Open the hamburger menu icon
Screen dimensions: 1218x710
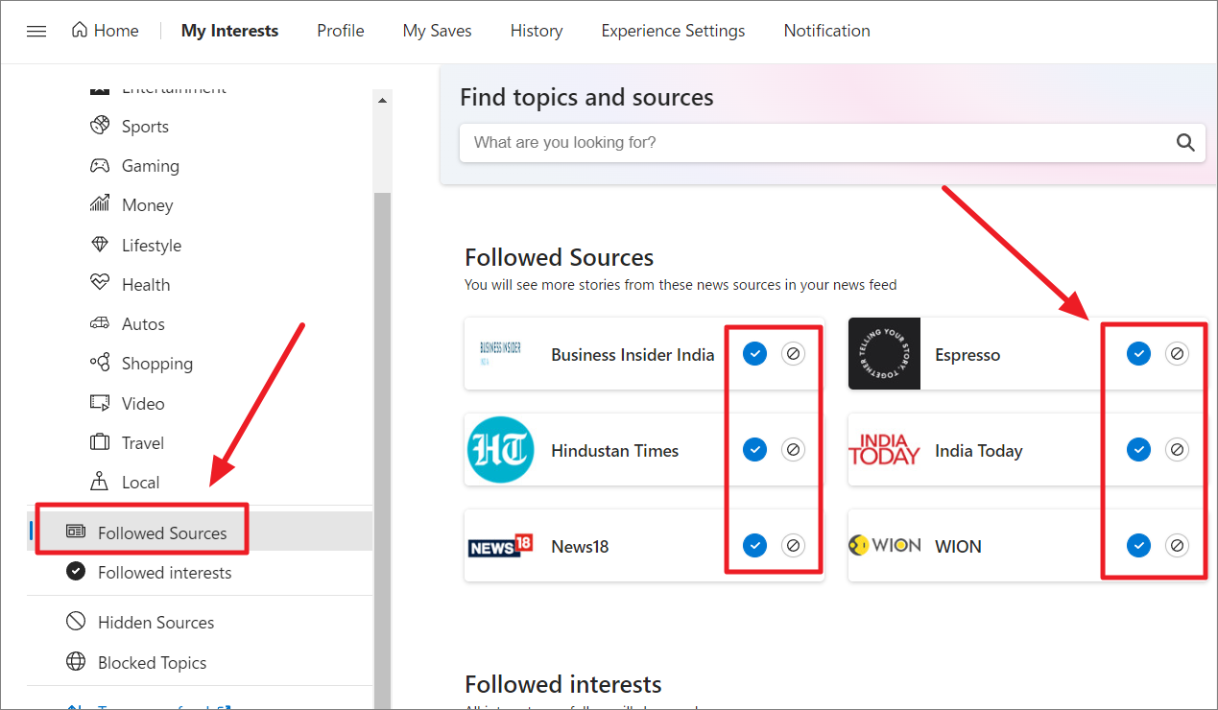pyautogui.click(x=36, y=31)
